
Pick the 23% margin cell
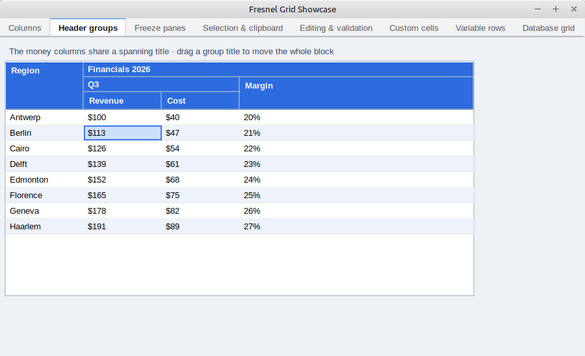click(x=357, y=164)
